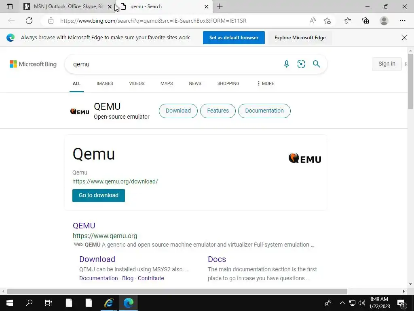The image size is (414, 311).
Task: Click the large QEMU logo in the info card
Action: [x=305, y=158]
